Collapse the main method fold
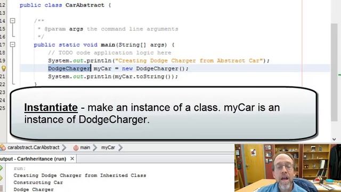Viewport: 341px width, 192px height. click(13, 45)
